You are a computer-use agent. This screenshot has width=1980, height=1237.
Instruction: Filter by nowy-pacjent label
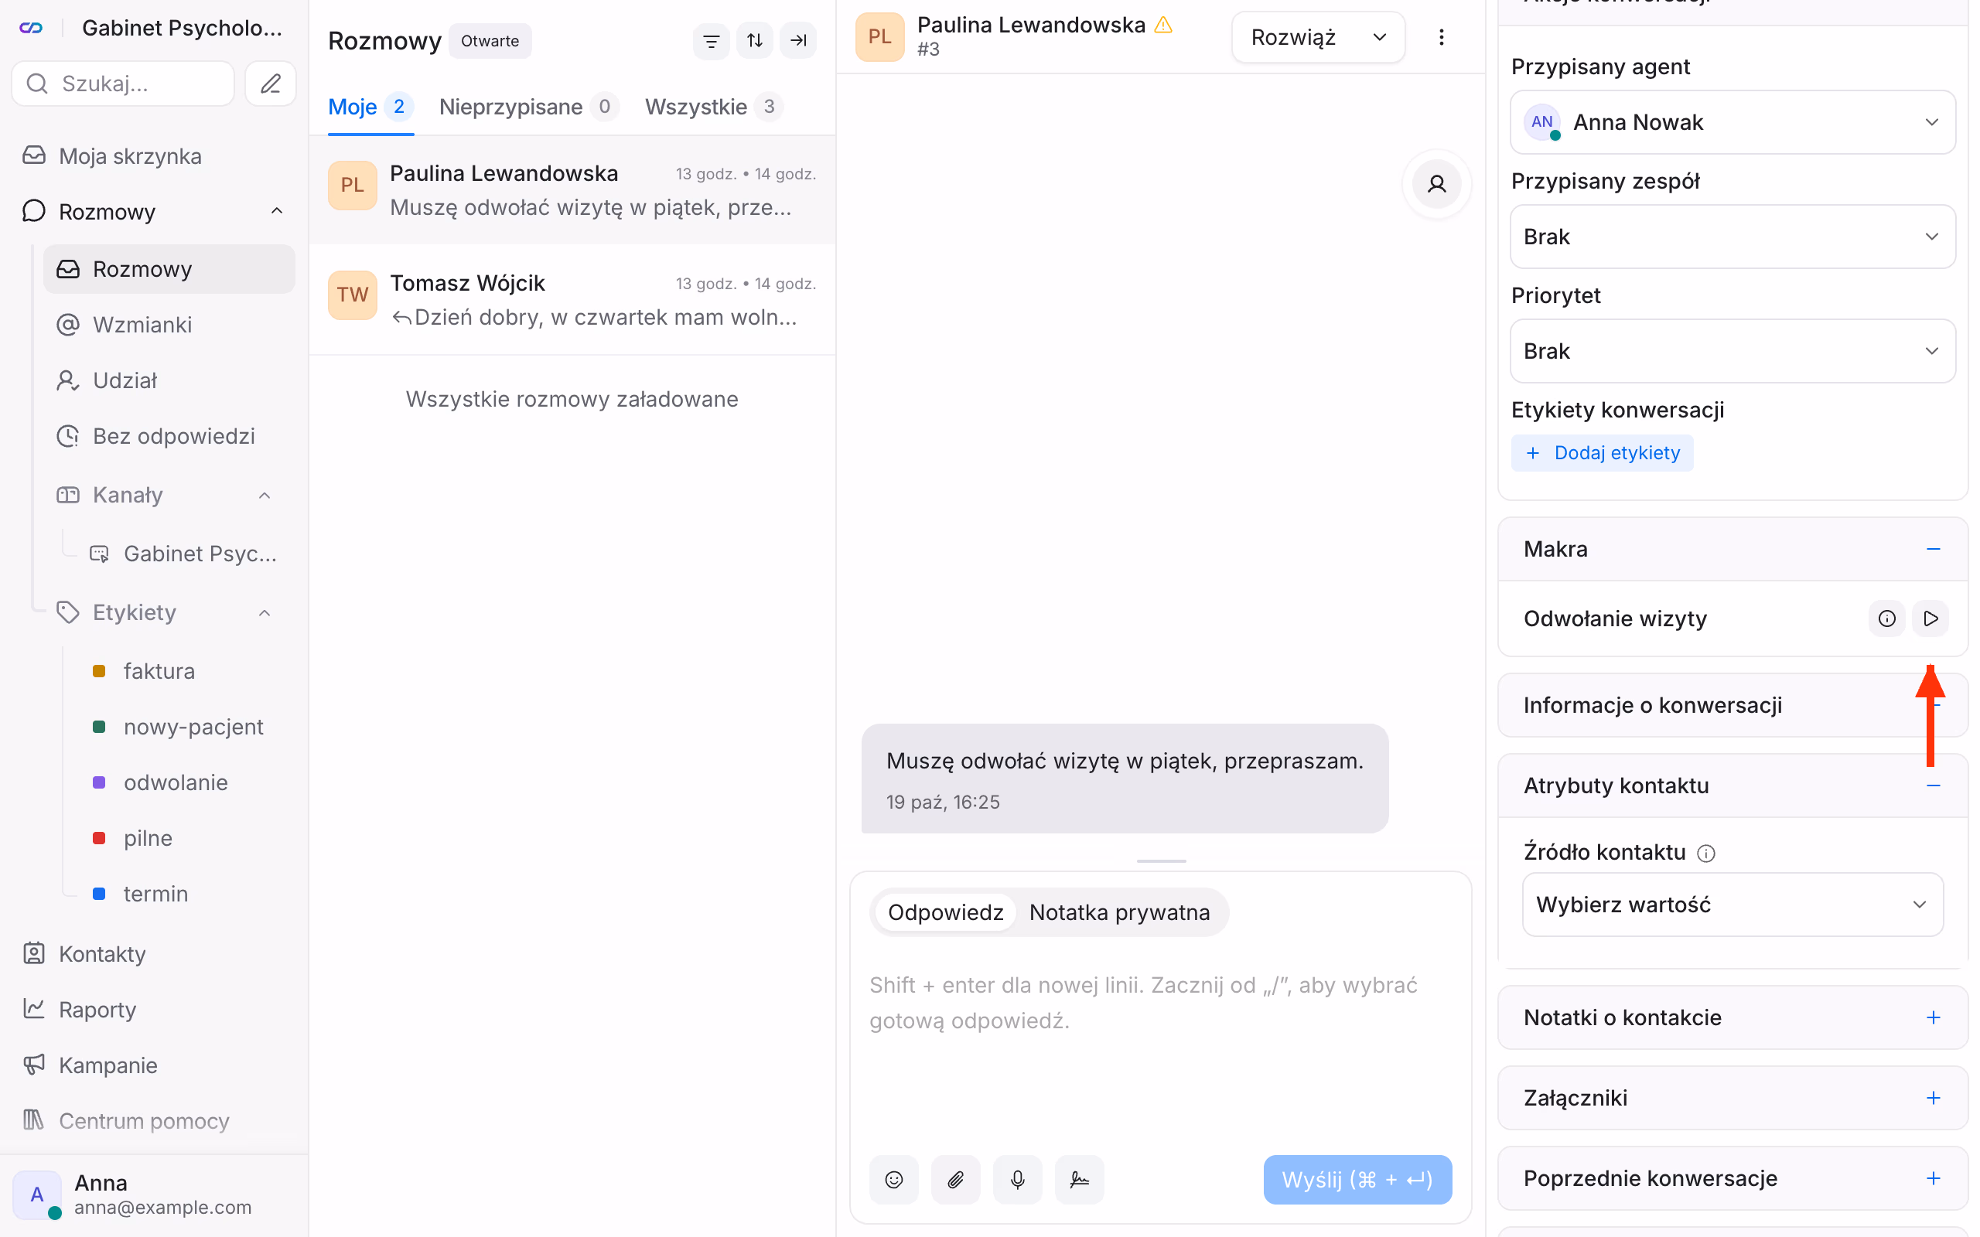pyautogui.click(x=184, y=727)
